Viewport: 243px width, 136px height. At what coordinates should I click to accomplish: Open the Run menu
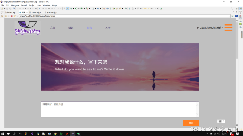coord(39,5)
